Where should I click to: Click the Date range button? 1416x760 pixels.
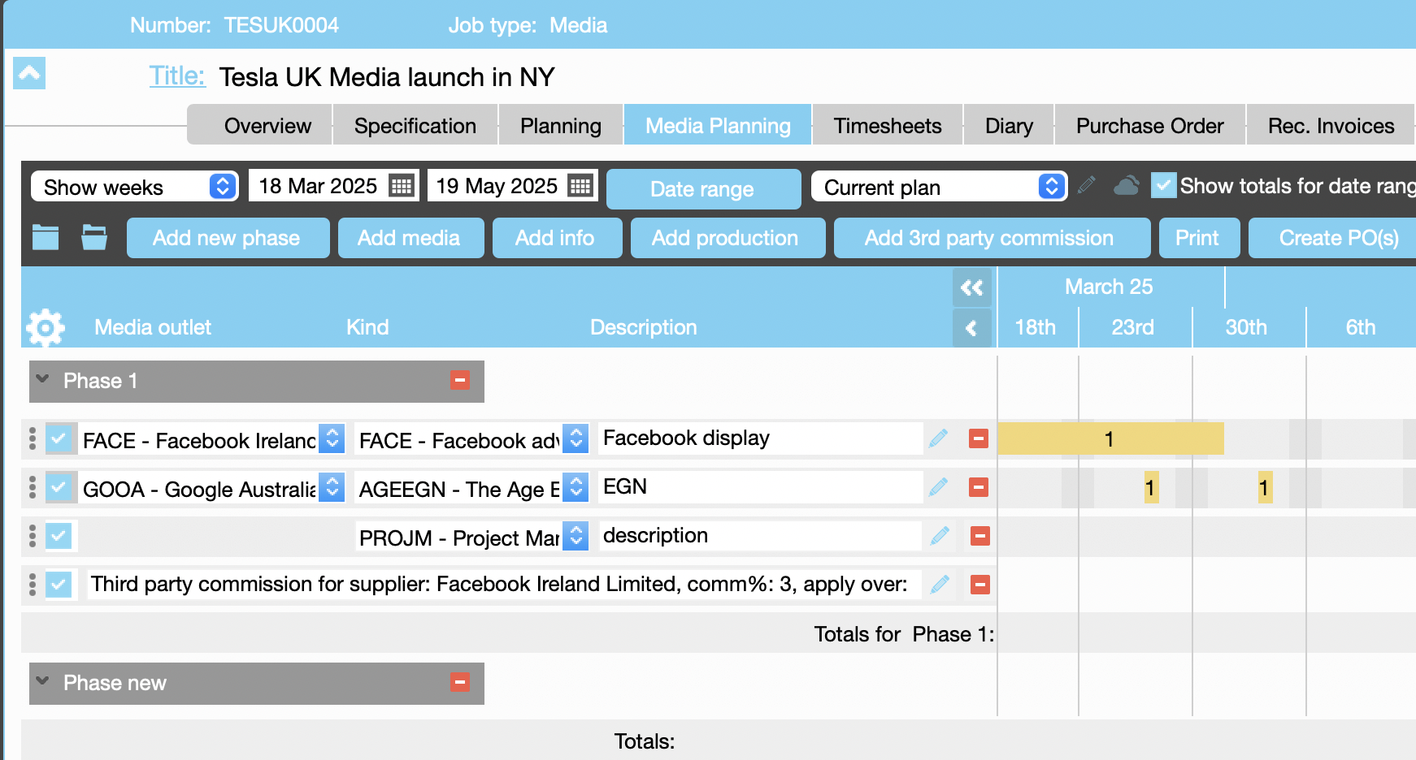point(703,188)
